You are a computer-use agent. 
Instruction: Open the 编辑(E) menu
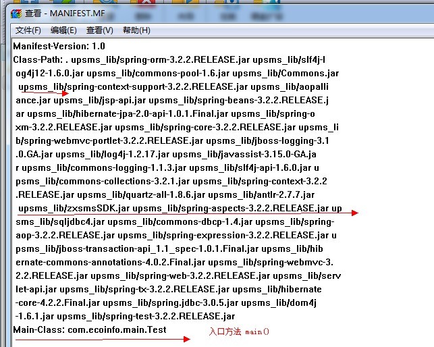63,30
